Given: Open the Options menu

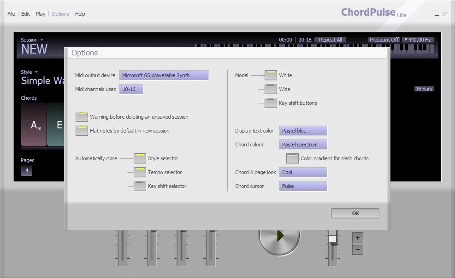Looking at the screenshot, I should pyautogui.click(x=60, y=14).
